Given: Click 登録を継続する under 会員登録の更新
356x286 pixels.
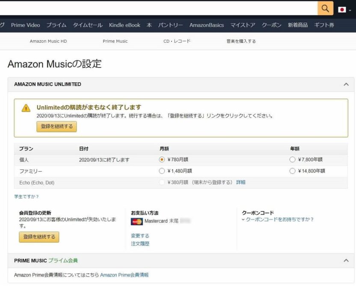Looking at the screenshot, I should coord(39,237).
